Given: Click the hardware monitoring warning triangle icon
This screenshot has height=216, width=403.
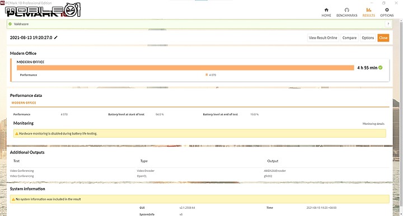Looking at the screenshot, I should (17, 134).
